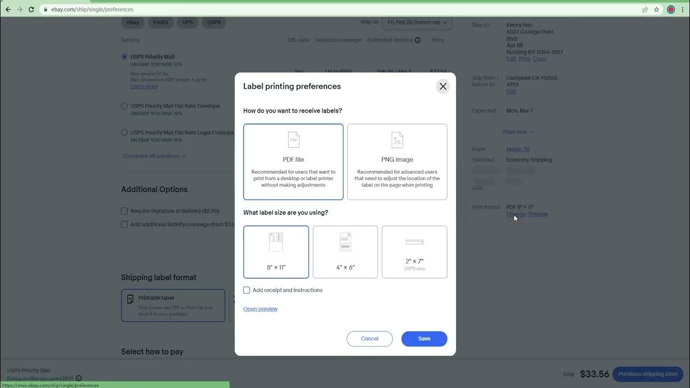View site information lock icon
690x388 pixels.
(46, 9)
